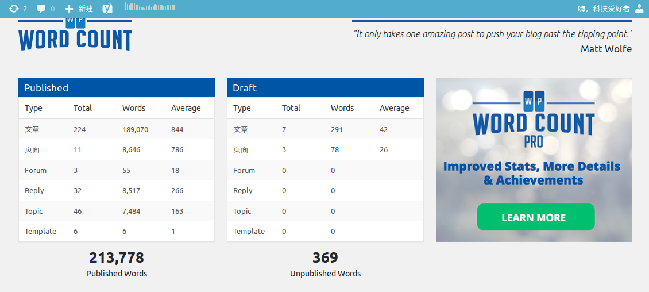This screenshot has height=292, width=649.
Task: Open the bar-graph stats sparkline in admin bar
Action: coord(150,7)
